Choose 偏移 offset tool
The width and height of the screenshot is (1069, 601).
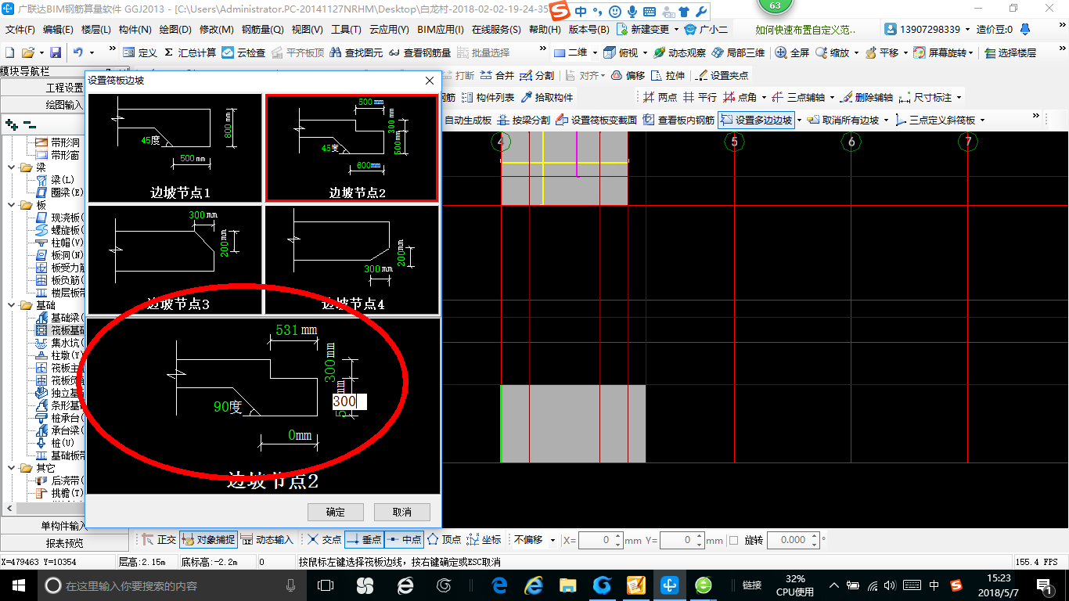click(628, 75)
